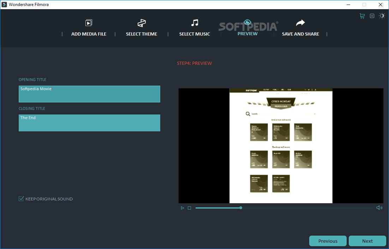Go to ADD MEDIA FILE step
Screen dimensions: 389x249
(89, 34)
